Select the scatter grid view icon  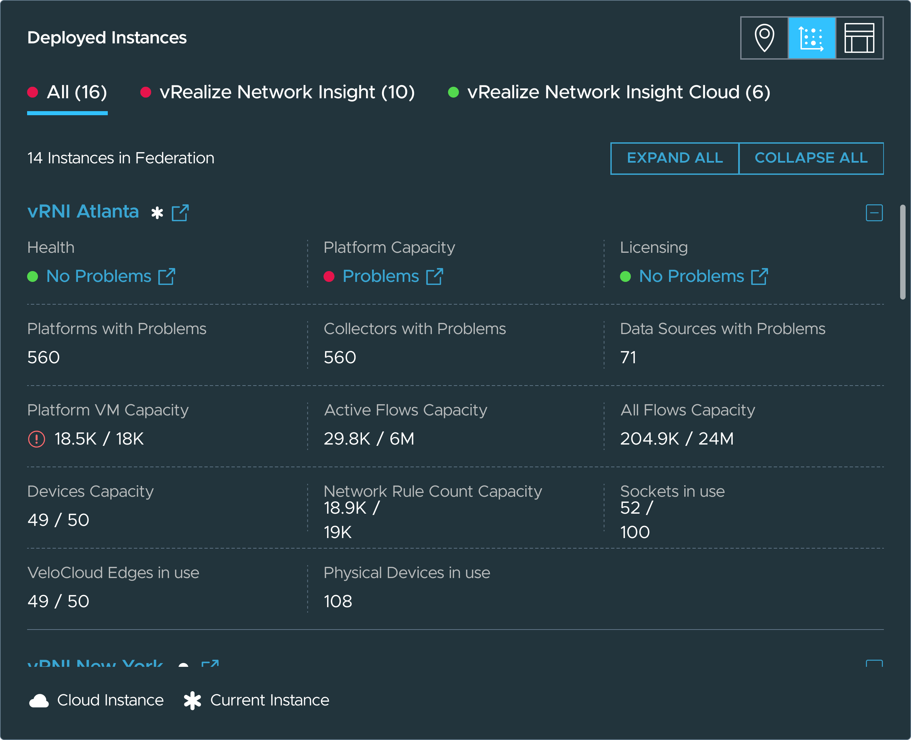[812, 38]
